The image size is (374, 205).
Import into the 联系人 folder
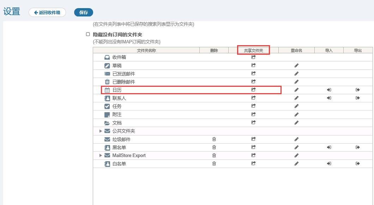[329, 98]
